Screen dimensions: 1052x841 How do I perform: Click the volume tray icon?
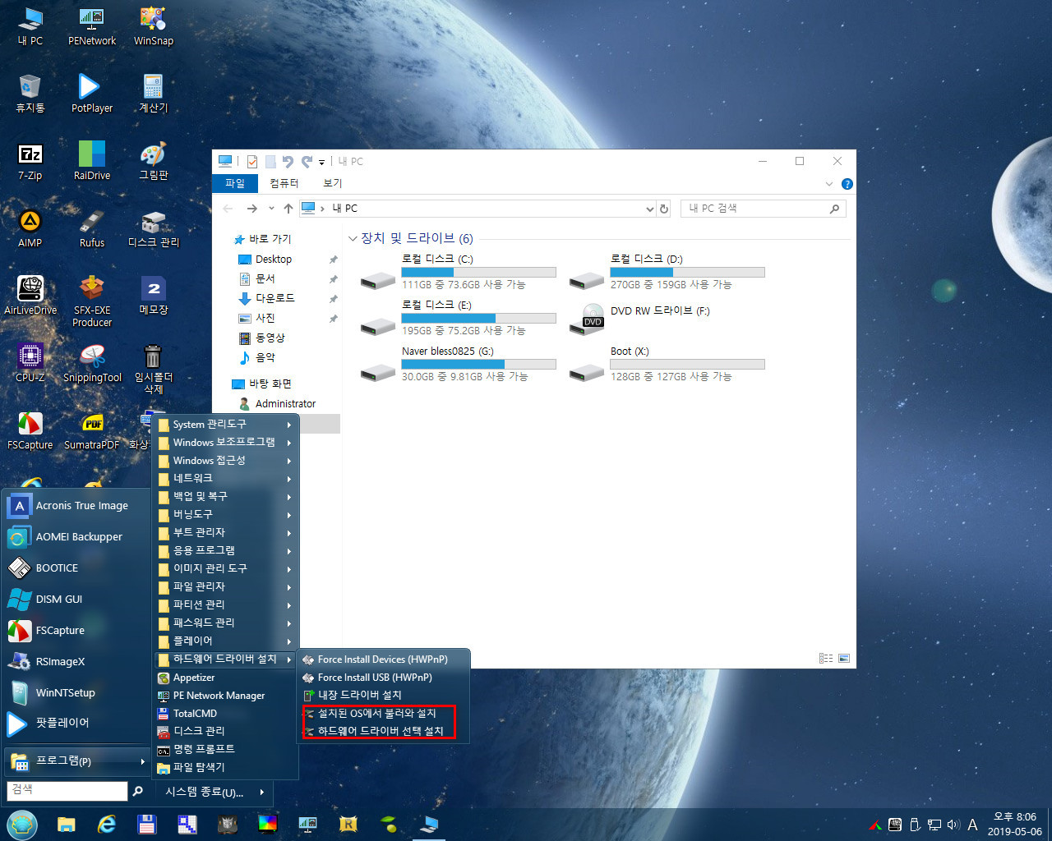[x=953, y=825]
